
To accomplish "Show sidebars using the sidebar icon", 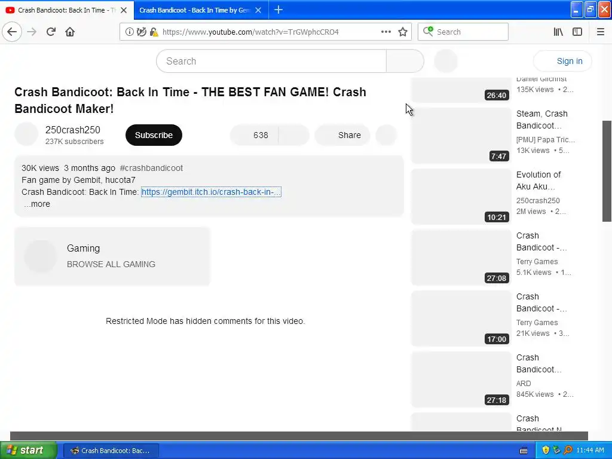I will tap(577, 32).
